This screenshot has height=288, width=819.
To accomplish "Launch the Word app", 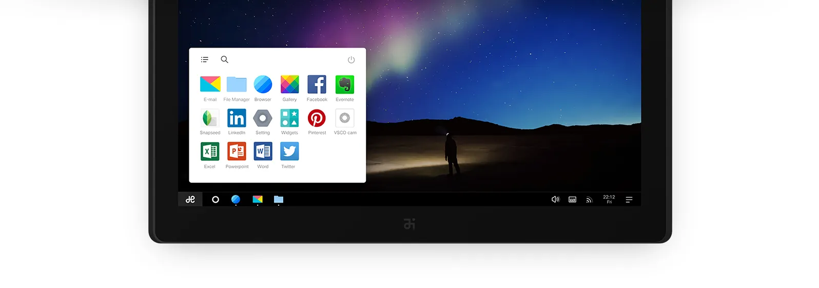I will [263, 151].
